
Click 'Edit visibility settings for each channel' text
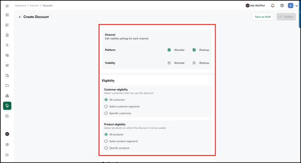127,39
